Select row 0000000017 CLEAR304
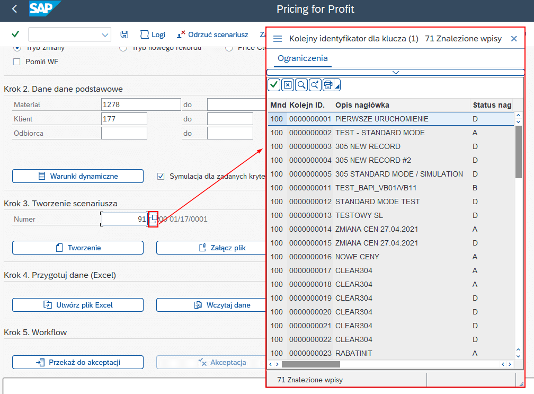The height and width of the screenshot is (394, 534). click(x=391, y=270)
